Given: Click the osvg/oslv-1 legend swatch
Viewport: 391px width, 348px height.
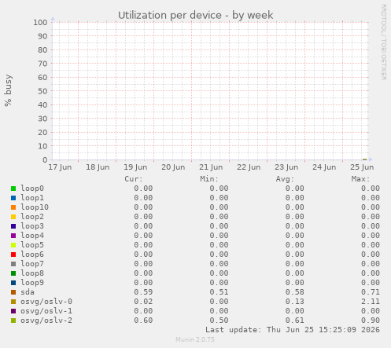Looking at the screenshot, I should [x=13, y=311].
